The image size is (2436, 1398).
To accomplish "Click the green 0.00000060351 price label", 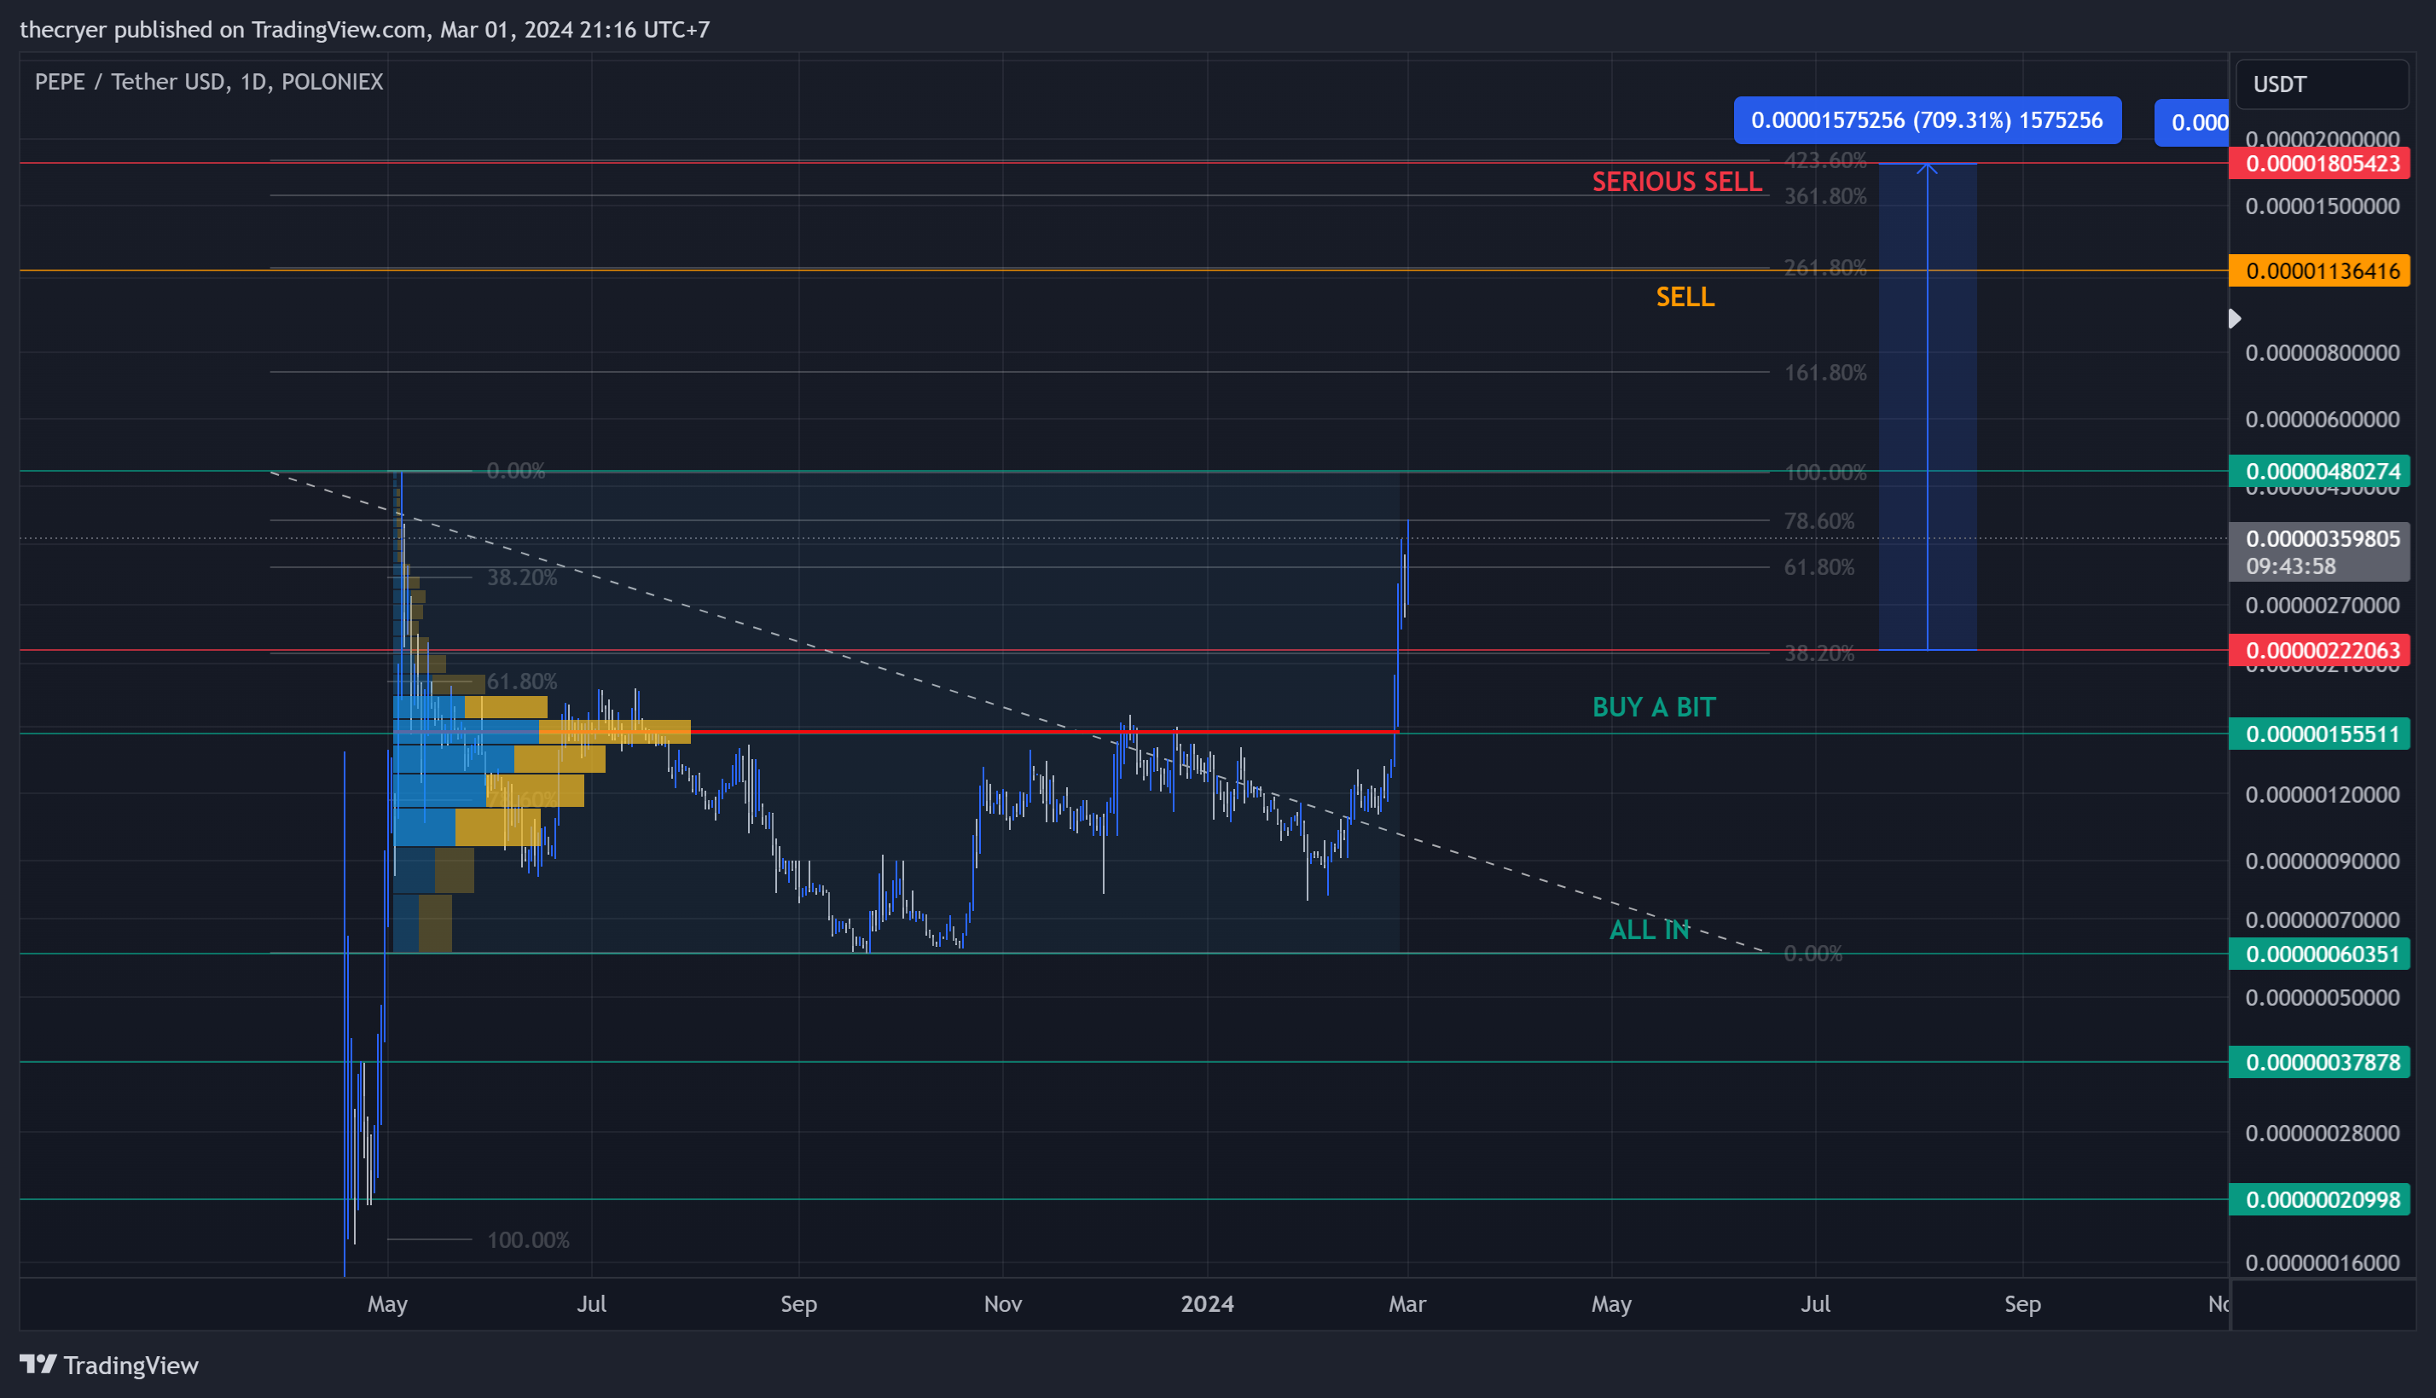I will pyautogui.click(x=2319, y=954).
